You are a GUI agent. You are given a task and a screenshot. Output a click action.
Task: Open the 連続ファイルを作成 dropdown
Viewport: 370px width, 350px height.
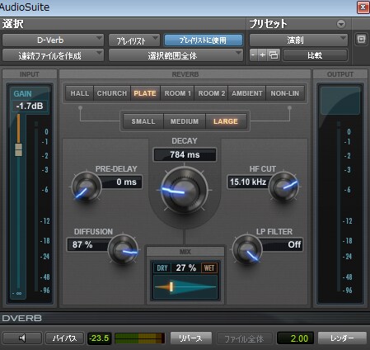[53, 55]
